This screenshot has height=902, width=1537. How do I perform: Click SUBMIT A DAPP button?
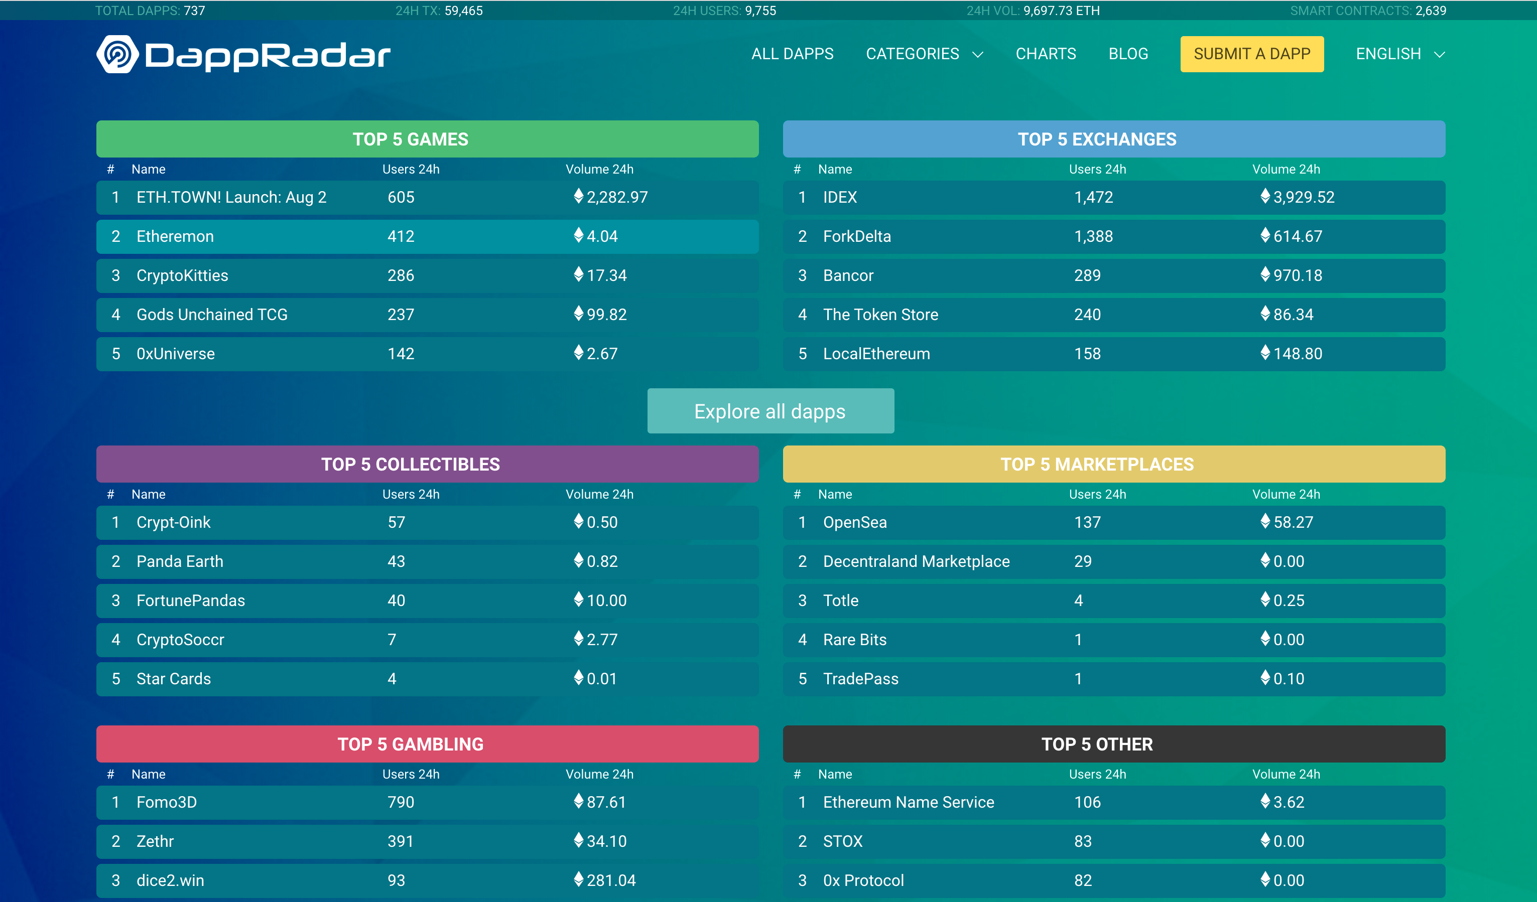(x=1251, y=54)
